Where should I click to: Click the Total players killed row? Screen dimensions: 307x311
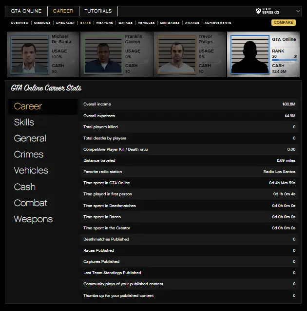tap(190, 127)
